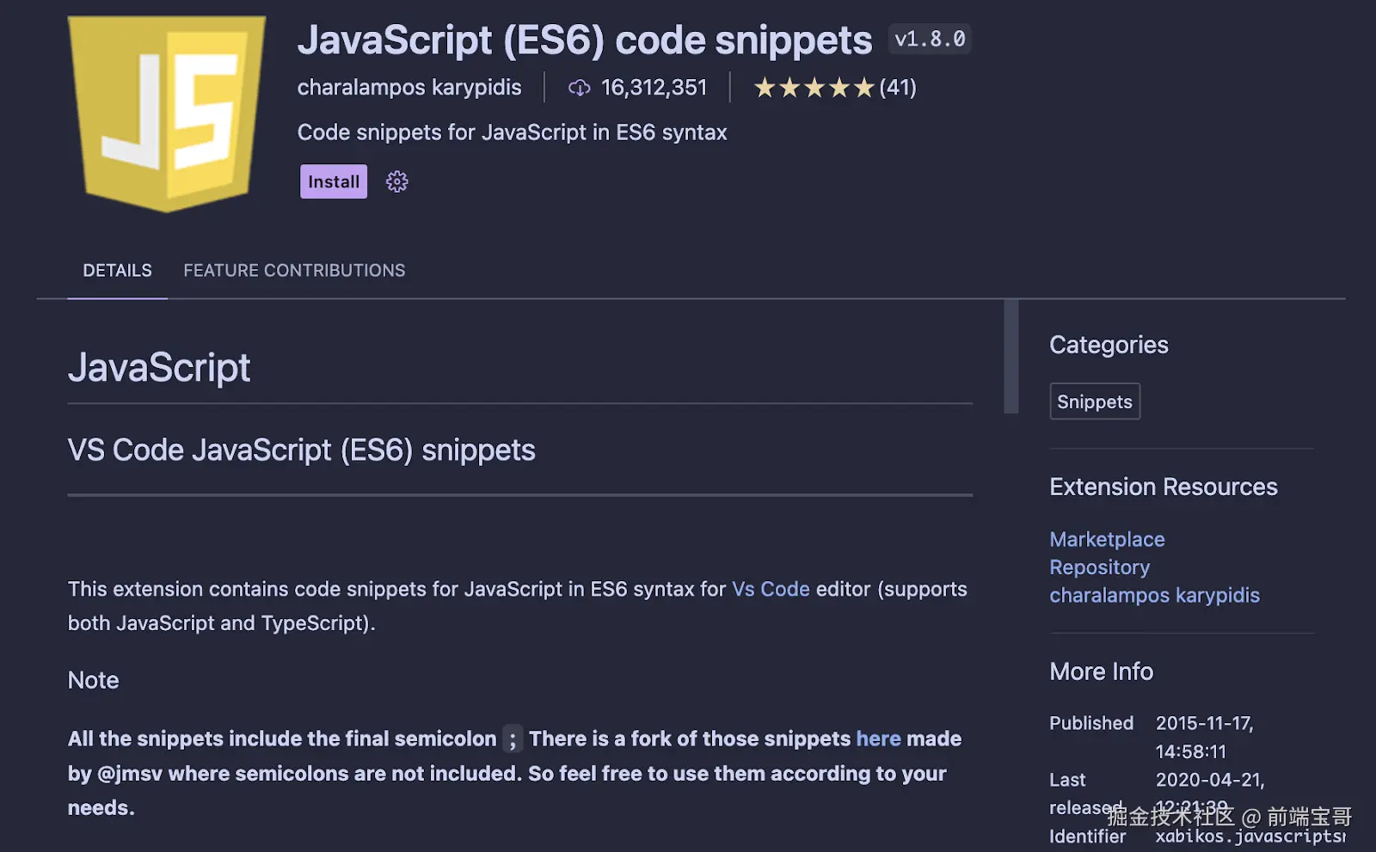Click the review count (41)
1376x852 pixels.
(898, 88)
